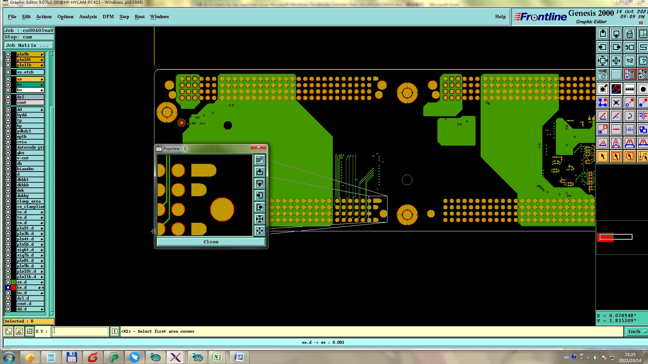Select the plain arrow selection tool
The width and height of the screenshot is (648, 364).
point(603,156)
